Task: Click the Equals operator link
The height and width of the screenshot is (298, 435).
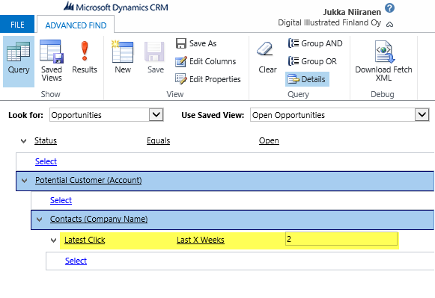Action: (x=159, y=140)
